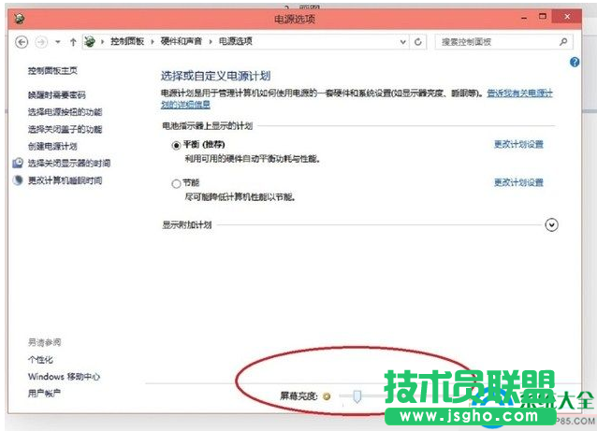Expand the chevron after 硬件和声音 in the address bar

point(211,42)
